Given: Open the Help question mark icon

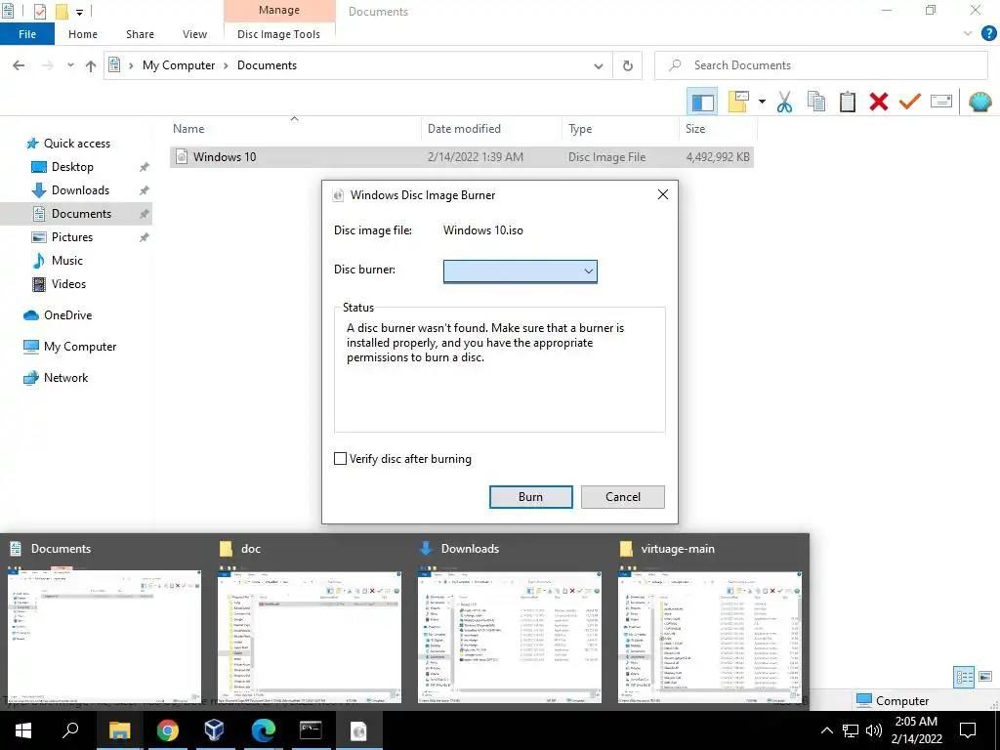Looking at the screenshot, I should click(x=988, y=34).
